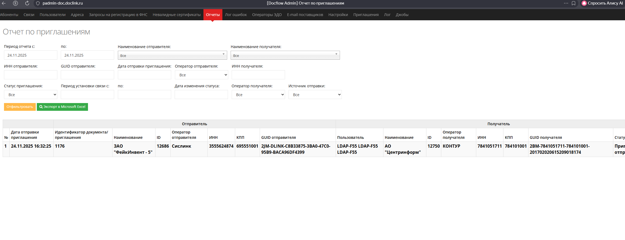
Task: Click the Дата изменения статуса field
Action: point(201,95)
